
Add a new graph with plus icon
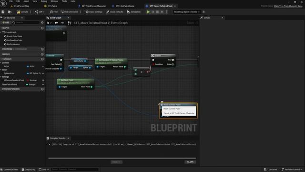pos(42,28)
